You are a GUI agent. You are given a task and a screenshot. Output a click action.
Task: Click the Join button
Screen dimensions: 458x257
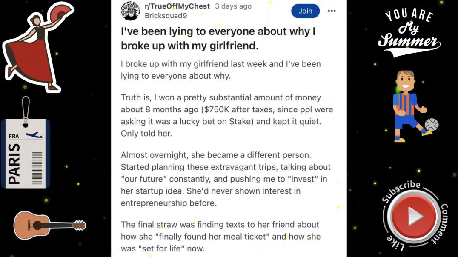click(305, 11)
